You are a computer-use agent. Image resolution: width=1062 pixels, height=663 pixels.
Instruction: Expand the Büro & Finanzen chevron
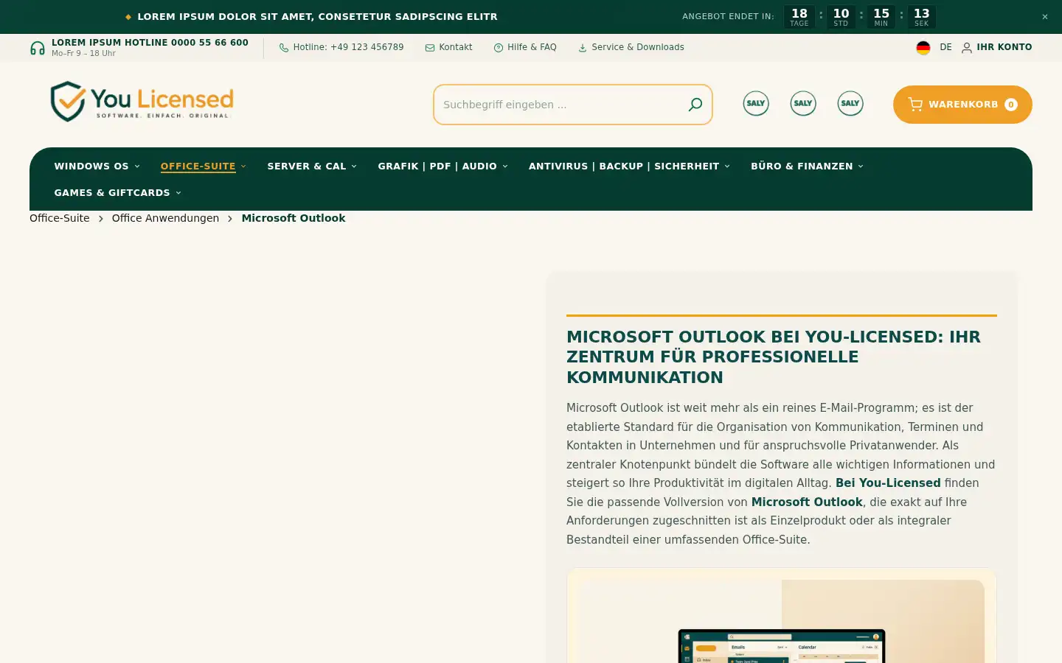[861, 166]
